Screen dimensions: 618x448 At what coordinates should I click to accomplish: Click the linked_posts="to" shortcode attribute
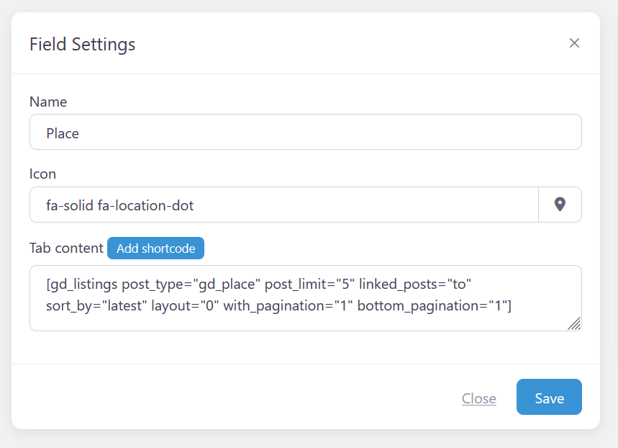415,285
